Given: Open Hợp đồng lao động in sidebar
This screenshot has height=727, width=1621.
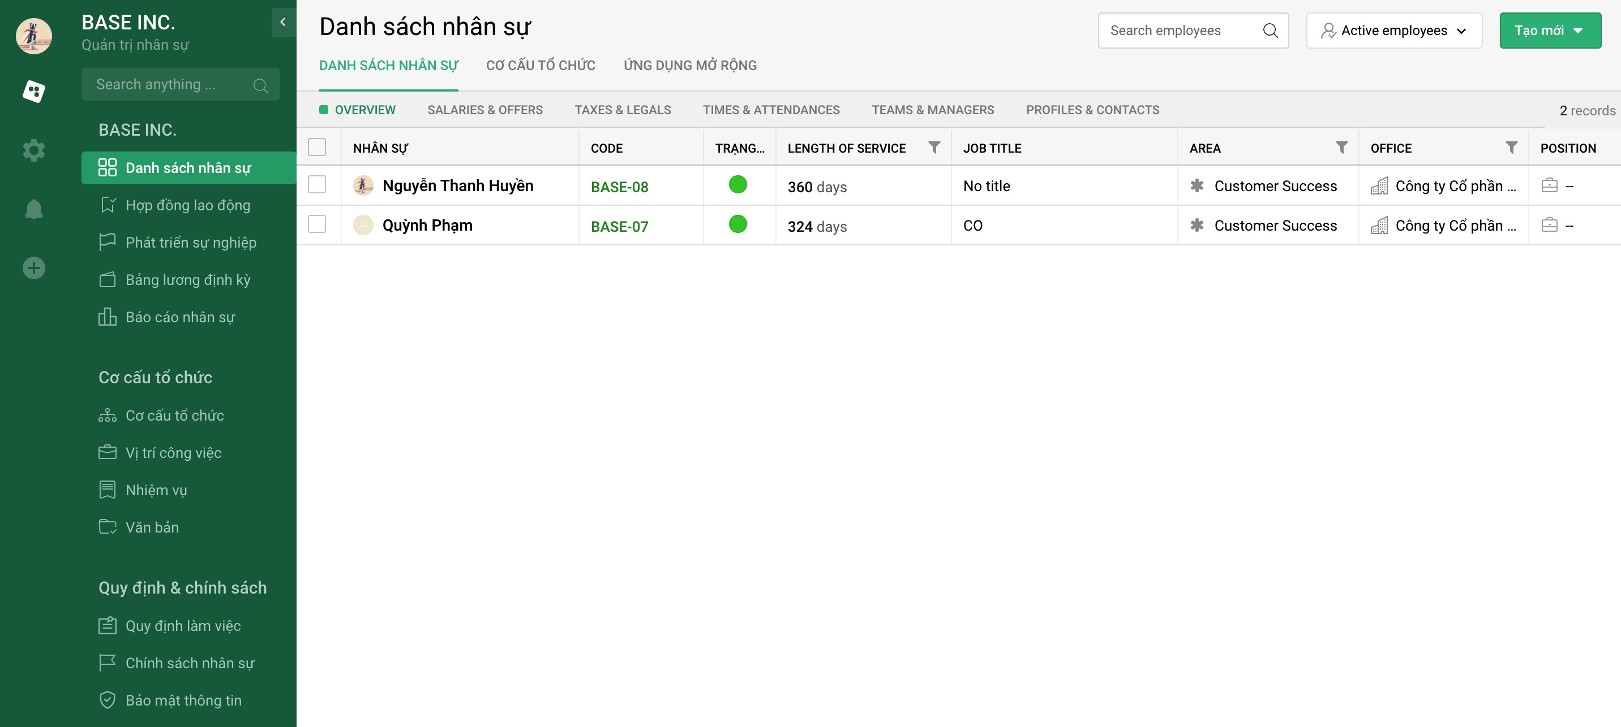Looking at the screenshot, I should (x=187, y=205).
